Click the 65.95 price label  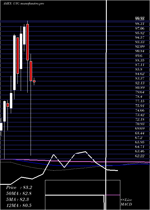click(140, 142)
